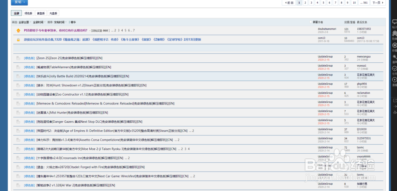Open last poster lj310030's profile
This screenshot has width=397, height=191.
[x=362, y=129]
